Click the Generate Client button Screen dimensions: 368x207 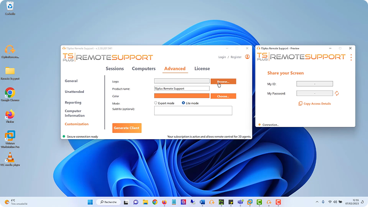[x=127, y=128]
